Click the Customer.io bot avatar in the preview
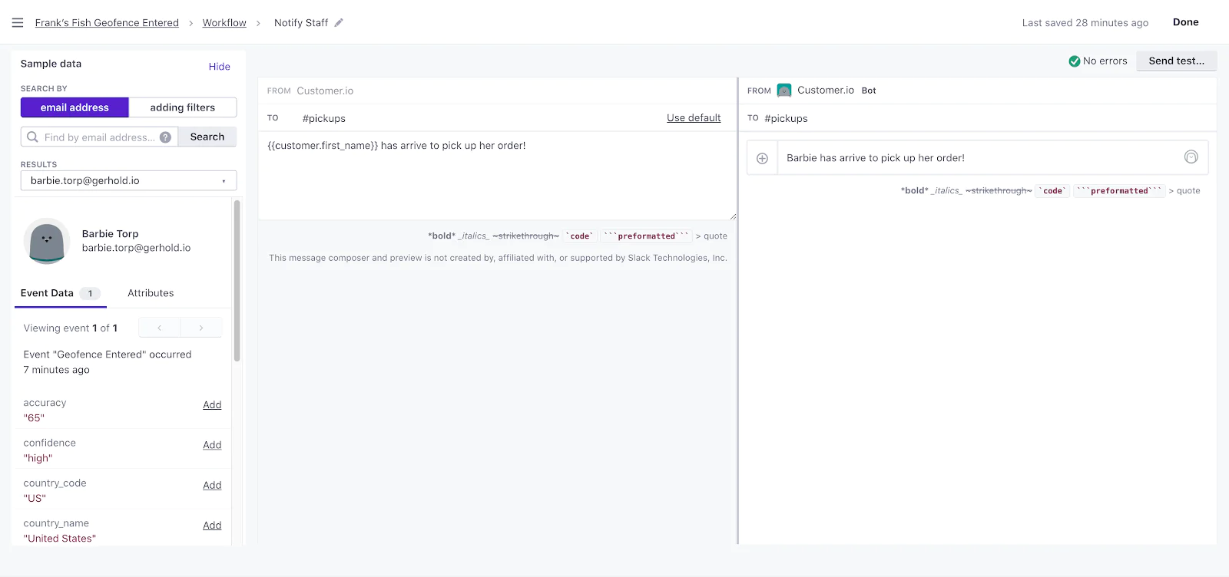Screen dimensions: 1229x577 click(783, 91)
